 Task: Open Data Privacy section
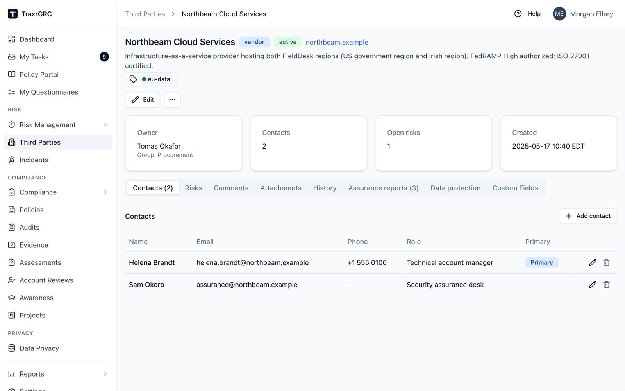click(x=58, y=348)
